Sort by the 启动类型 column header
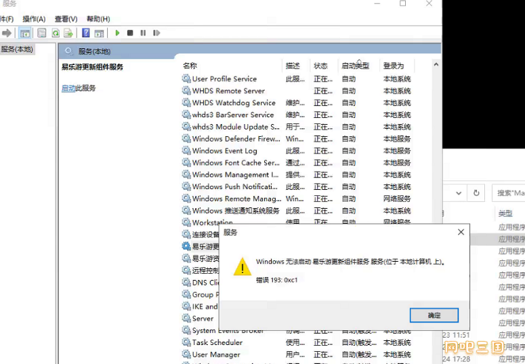 (355, 66)
